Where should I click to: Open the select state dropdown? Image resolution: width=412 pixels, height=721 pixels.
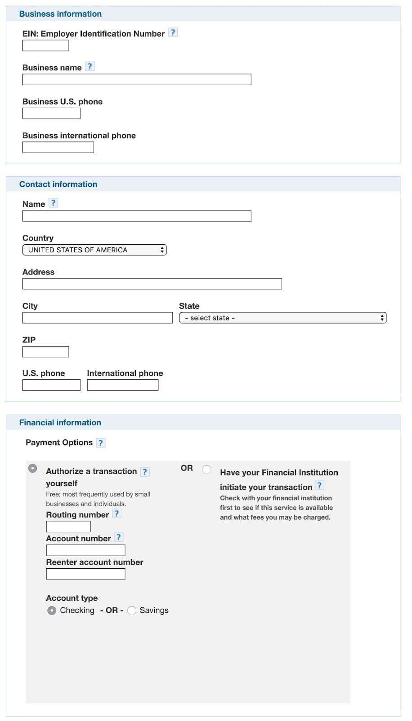(x=282, y=318)
